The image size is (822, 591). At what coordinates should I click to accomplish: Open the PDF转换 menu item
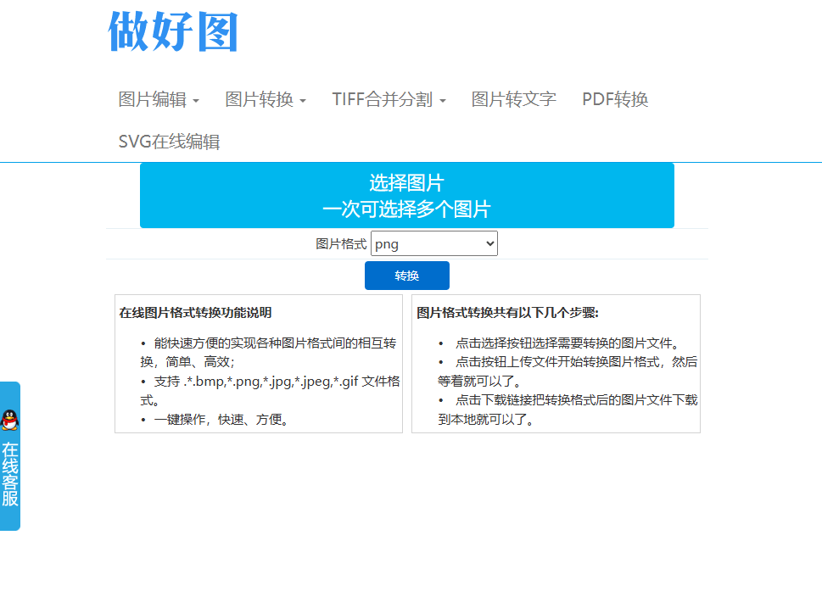pos(613,99)
